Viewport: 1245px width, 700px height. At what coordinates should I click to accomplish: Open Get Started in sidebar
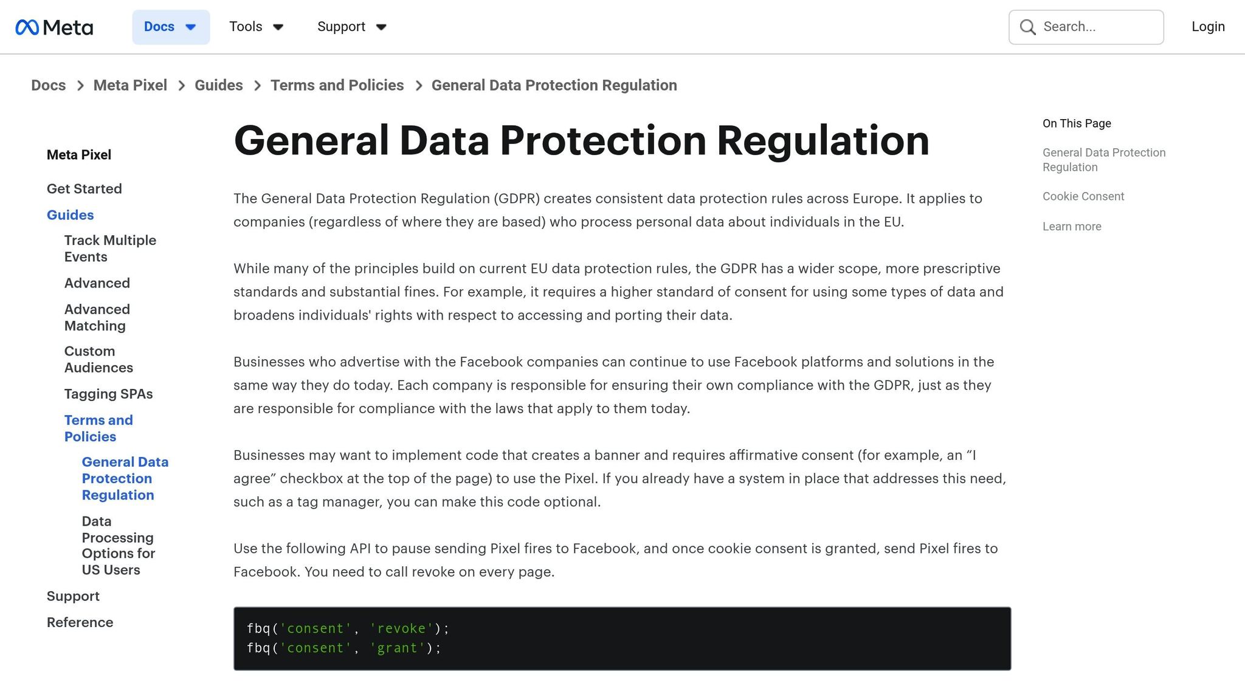[x=84, y=189]
